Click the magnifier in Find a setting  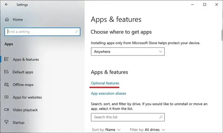(77, 31)
